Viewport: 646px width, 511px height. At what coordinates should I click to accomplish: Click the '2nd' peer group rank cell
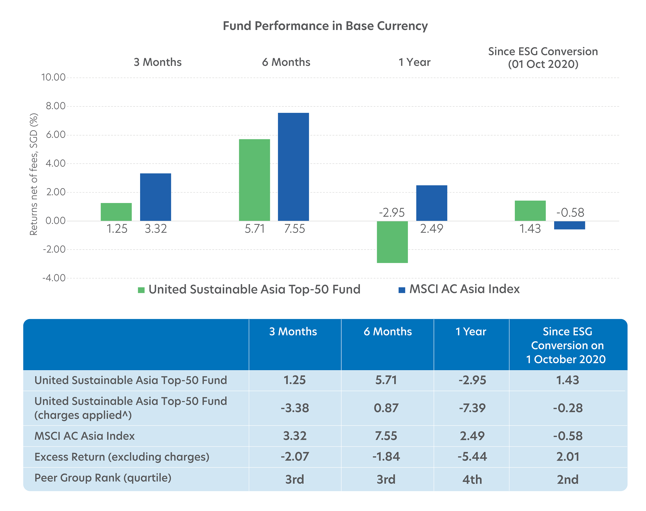[x=568, y=480]
